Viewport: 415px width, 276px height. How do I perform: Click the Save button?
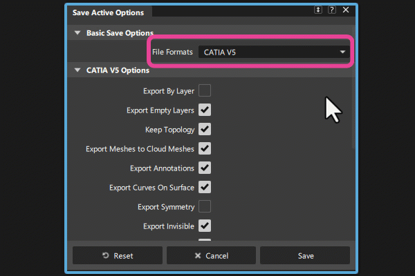(306, 255)
